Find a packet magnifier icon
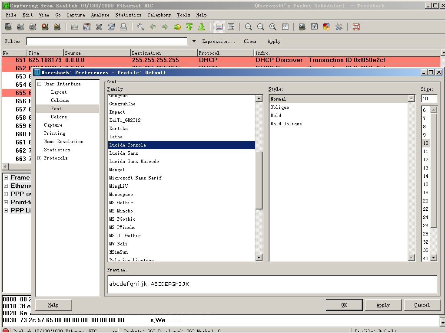The height and width of the screenshot is (333, 445). pos(141,27)
